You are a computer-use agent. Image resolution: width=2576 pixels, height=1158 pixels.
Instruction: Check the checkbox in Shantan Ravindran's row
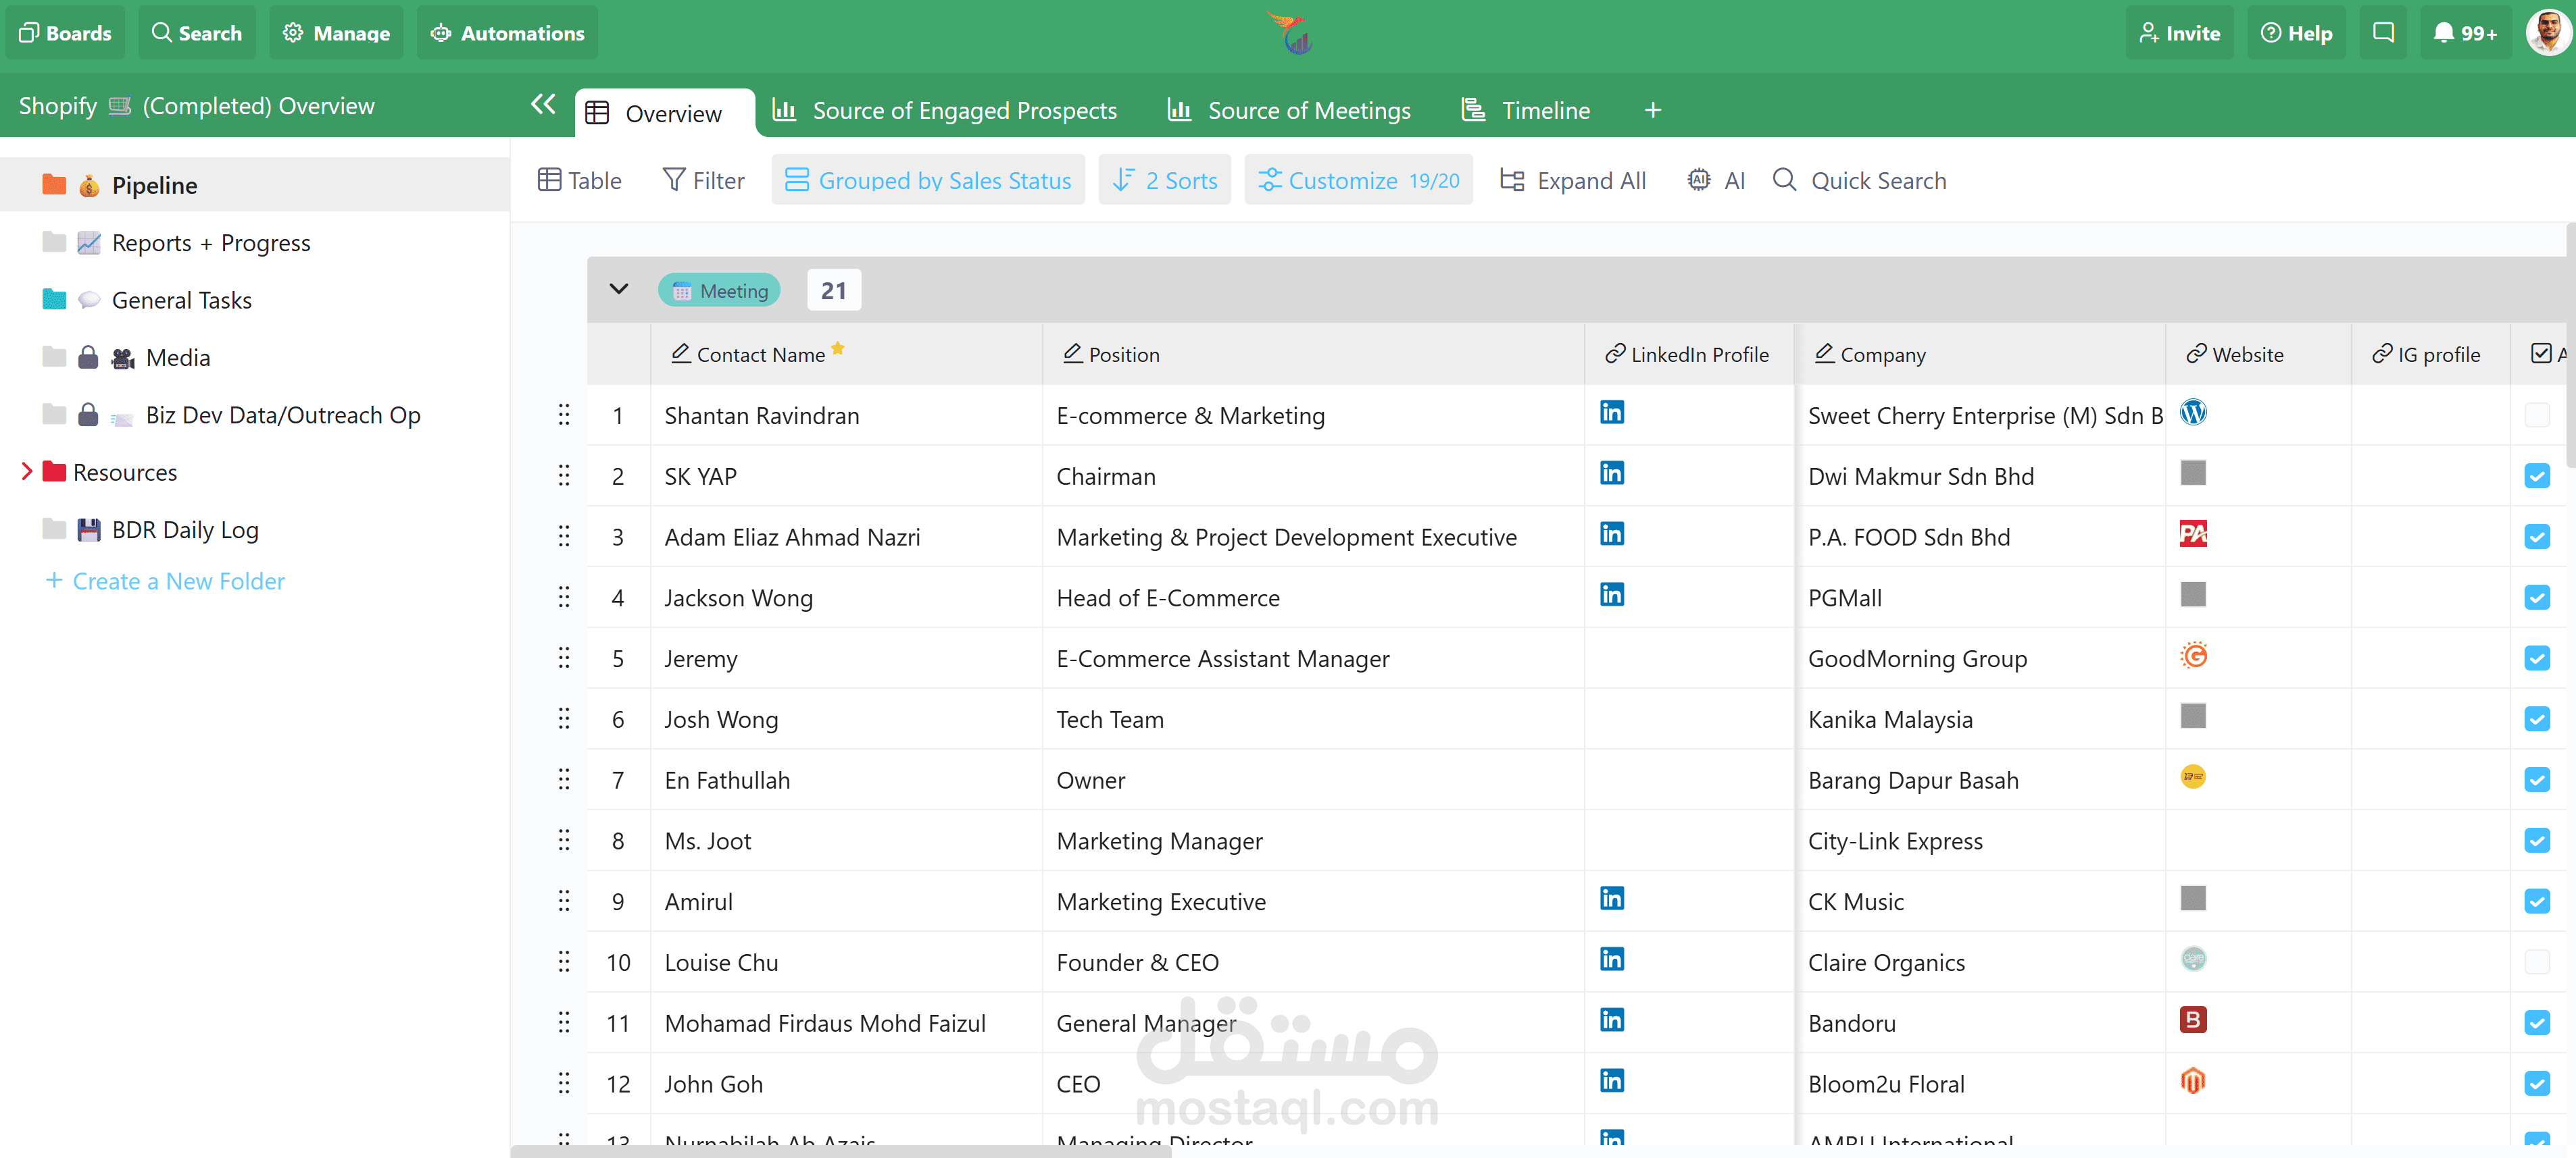click(x=2536, y=415)
